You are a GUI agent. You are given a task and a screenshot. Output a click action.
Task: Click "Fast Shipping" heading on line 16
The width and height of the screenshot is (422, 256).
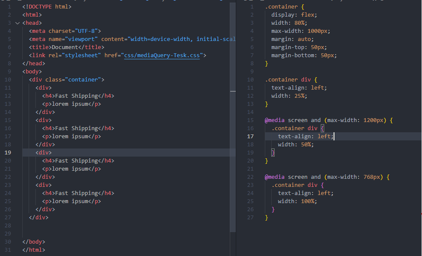tap(76, 128)
